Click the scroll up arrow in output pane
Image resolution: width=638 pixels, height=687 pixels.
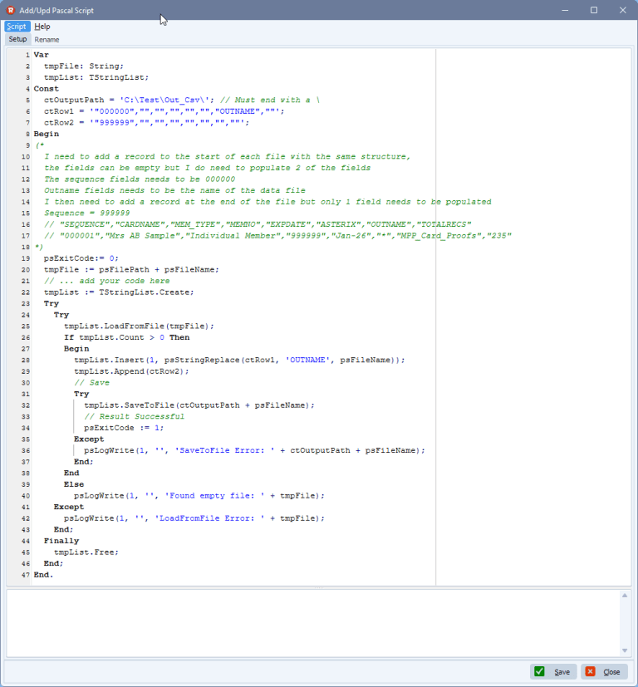click(625, 596)
